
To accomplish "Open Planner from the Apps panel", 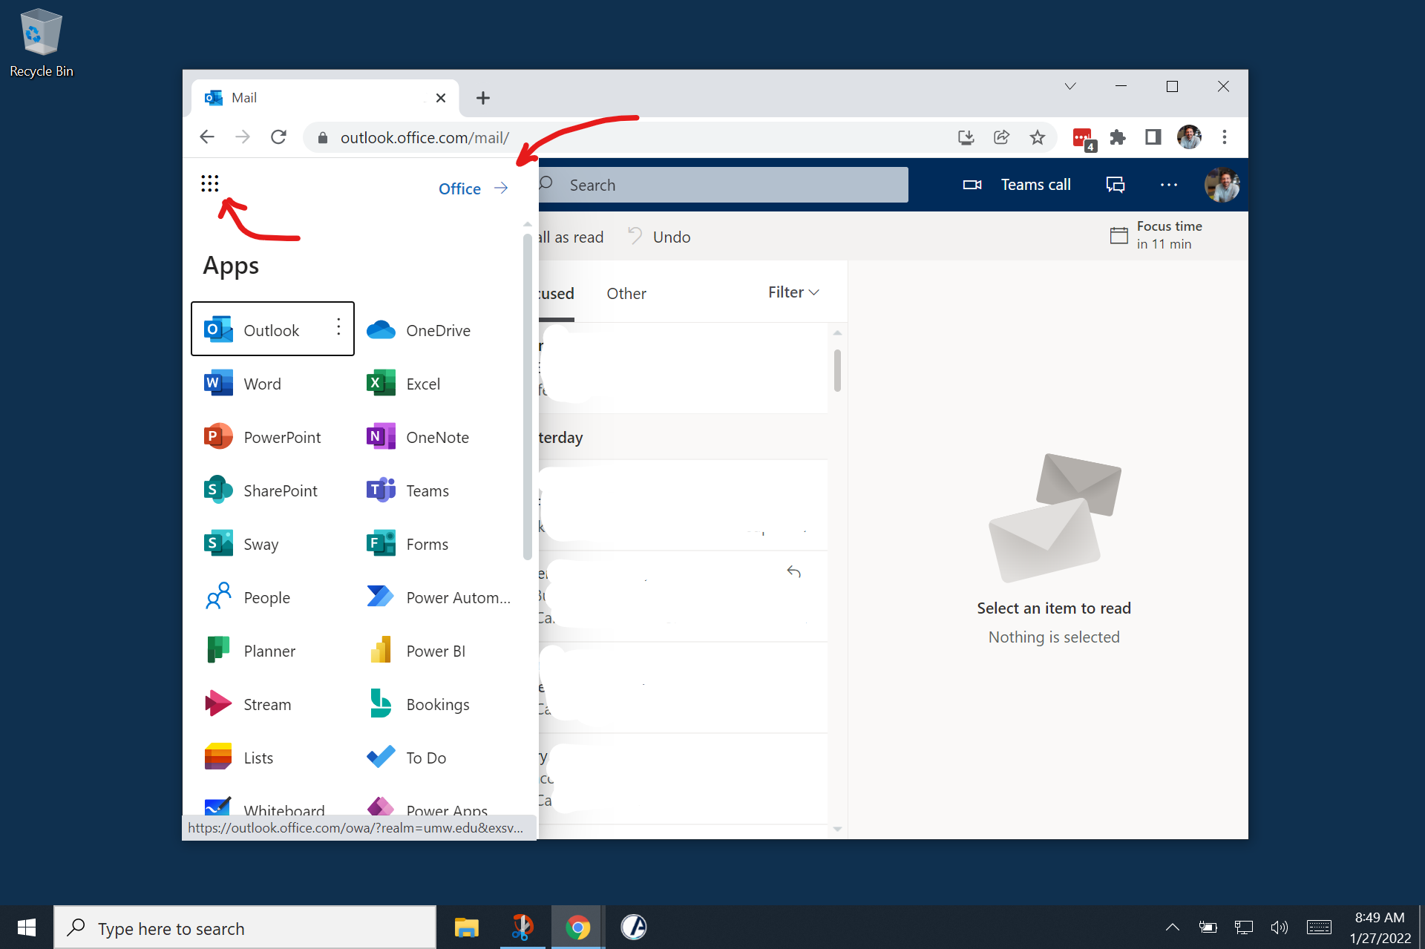I will click(249, 651).
